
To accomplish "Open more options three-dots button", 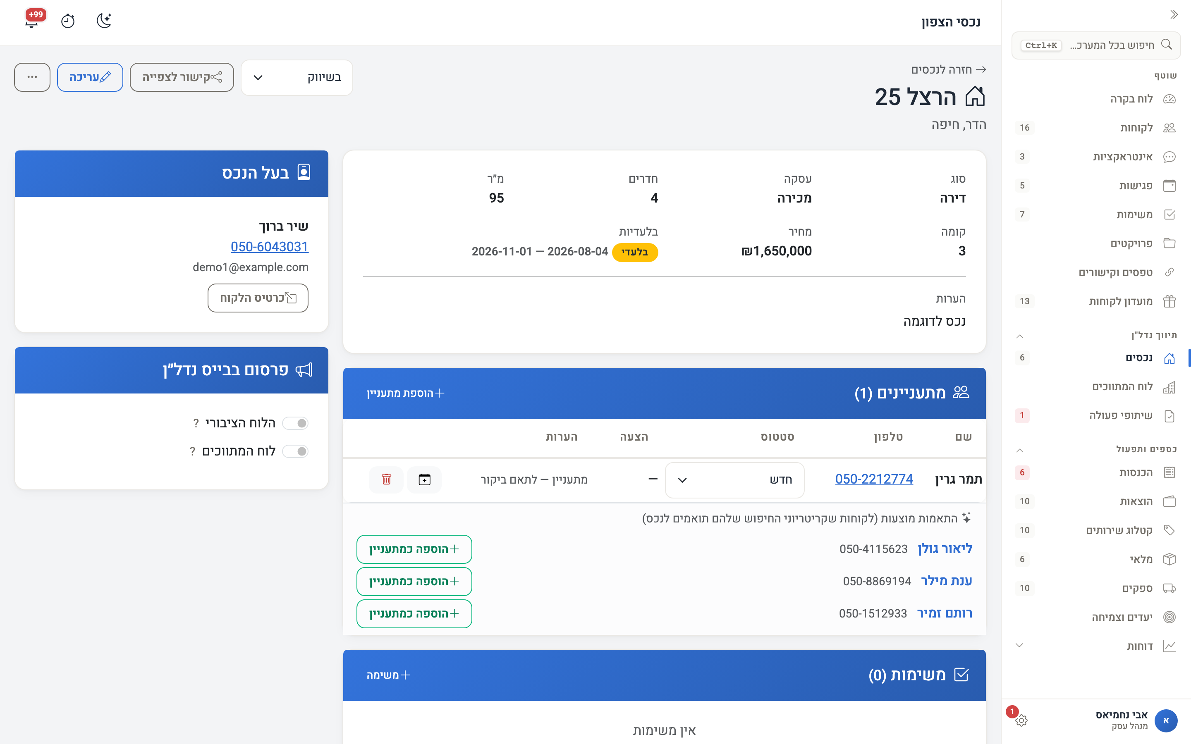I will click(x=32, y=77).
